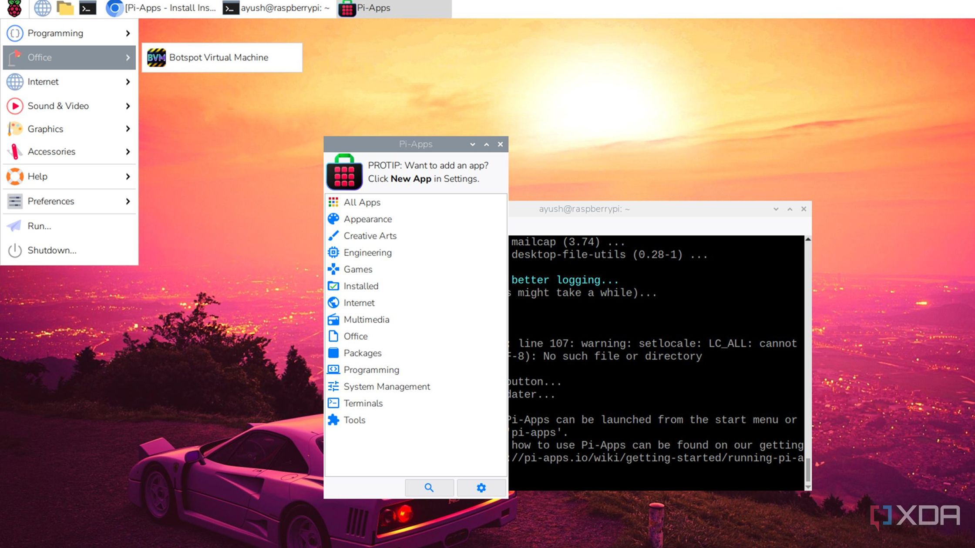Screen dimensions: 975x548
Task: Click the Sound & Video play icon
Action: point(15,106)
